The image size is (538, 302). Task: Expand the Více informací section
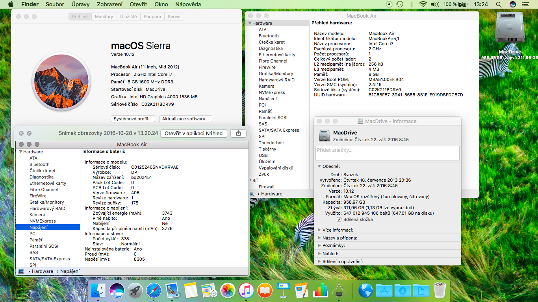coord(319,230)
